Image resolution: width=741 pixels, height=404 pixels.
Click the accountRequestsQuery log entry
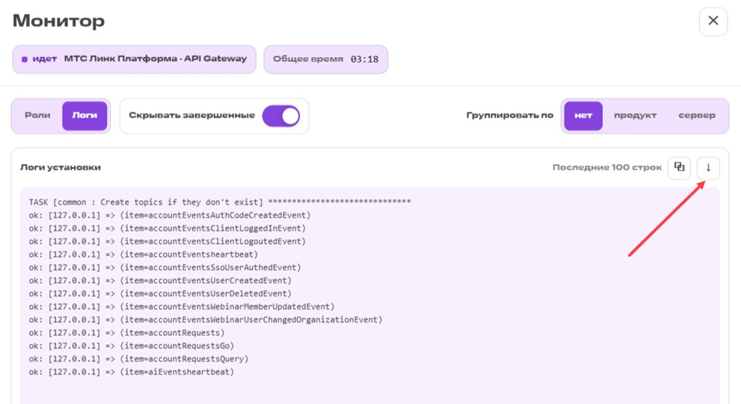point(139,359)
